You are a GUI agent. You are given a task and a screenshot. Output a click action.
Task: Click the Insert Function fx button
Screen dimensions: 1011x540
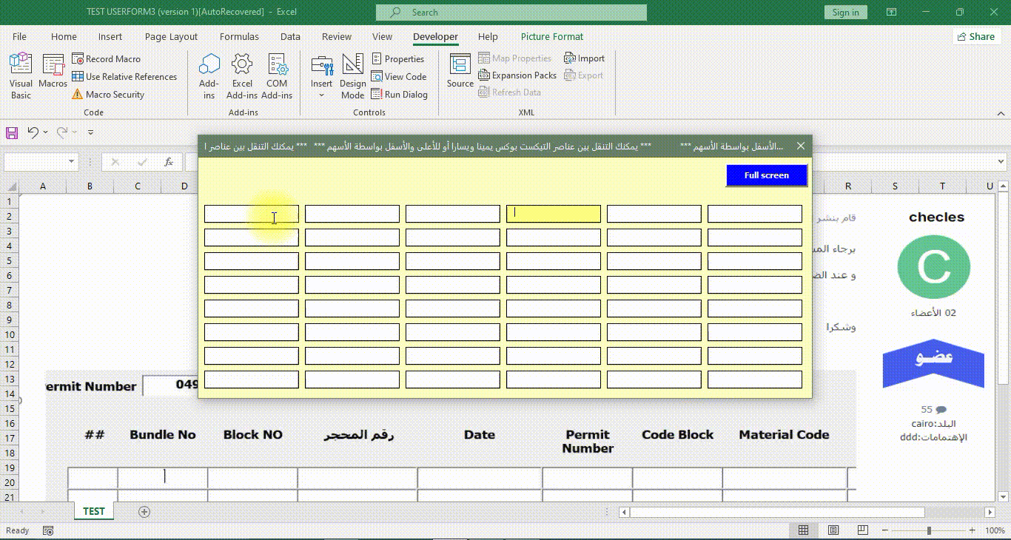coord(169,161)
